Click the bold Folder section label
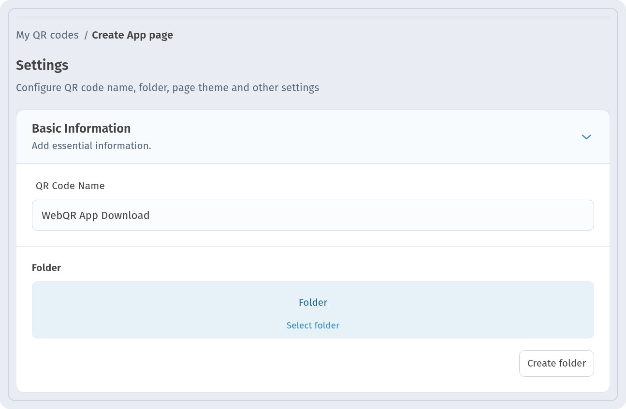626x409 pixels. click(46, 268)
